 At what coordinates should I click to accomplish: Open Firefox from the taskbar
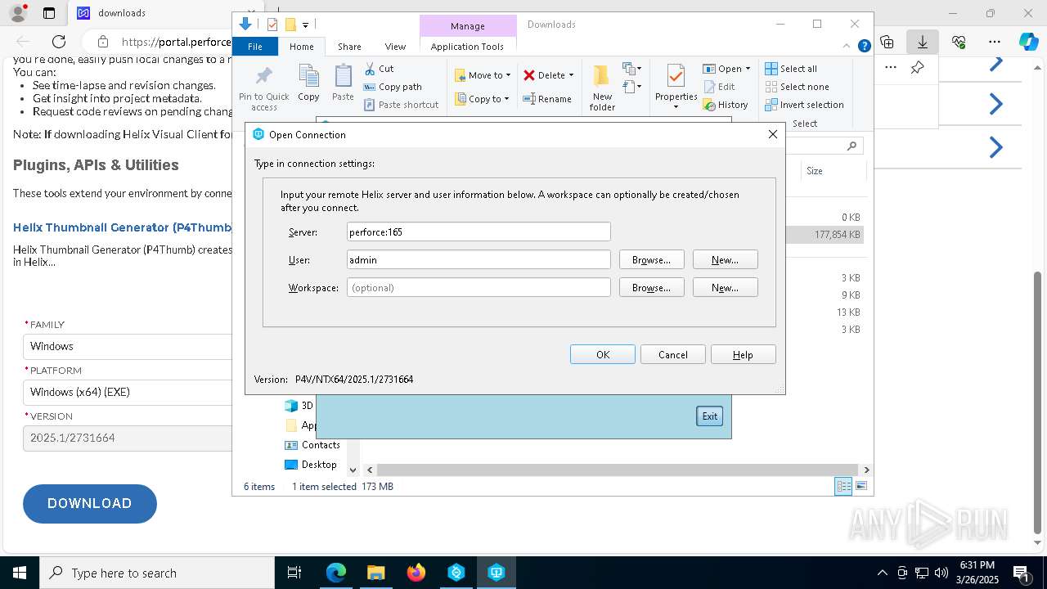pyautogui.click(x=416, y=573)
